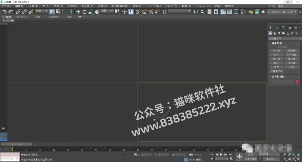Image resolution: width=302 pixels, height=162 pixels.
Task: Pick the Rectangular Selection Region tool
Action: tap(64, 12)
